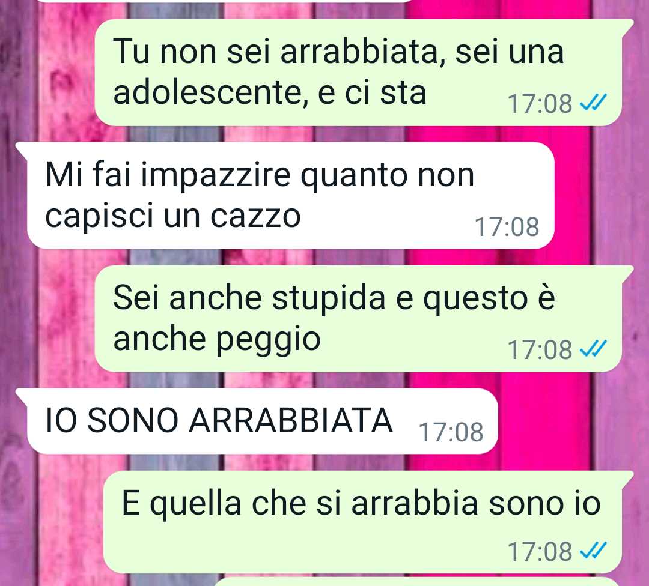The height and width of the screenshot is (586, 649).
Task: Click 17:08 timestamp on 'sono io' message
Action: [540, 552]
